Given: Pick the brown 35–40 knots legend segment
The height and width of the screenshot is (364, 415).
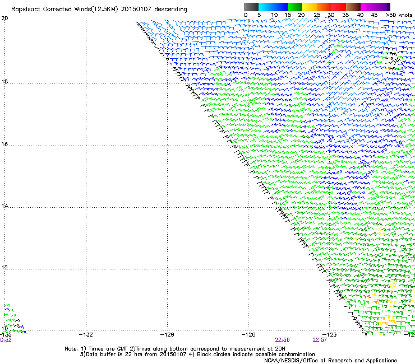Looking at the screenshot, I should (x=353, y=7).
